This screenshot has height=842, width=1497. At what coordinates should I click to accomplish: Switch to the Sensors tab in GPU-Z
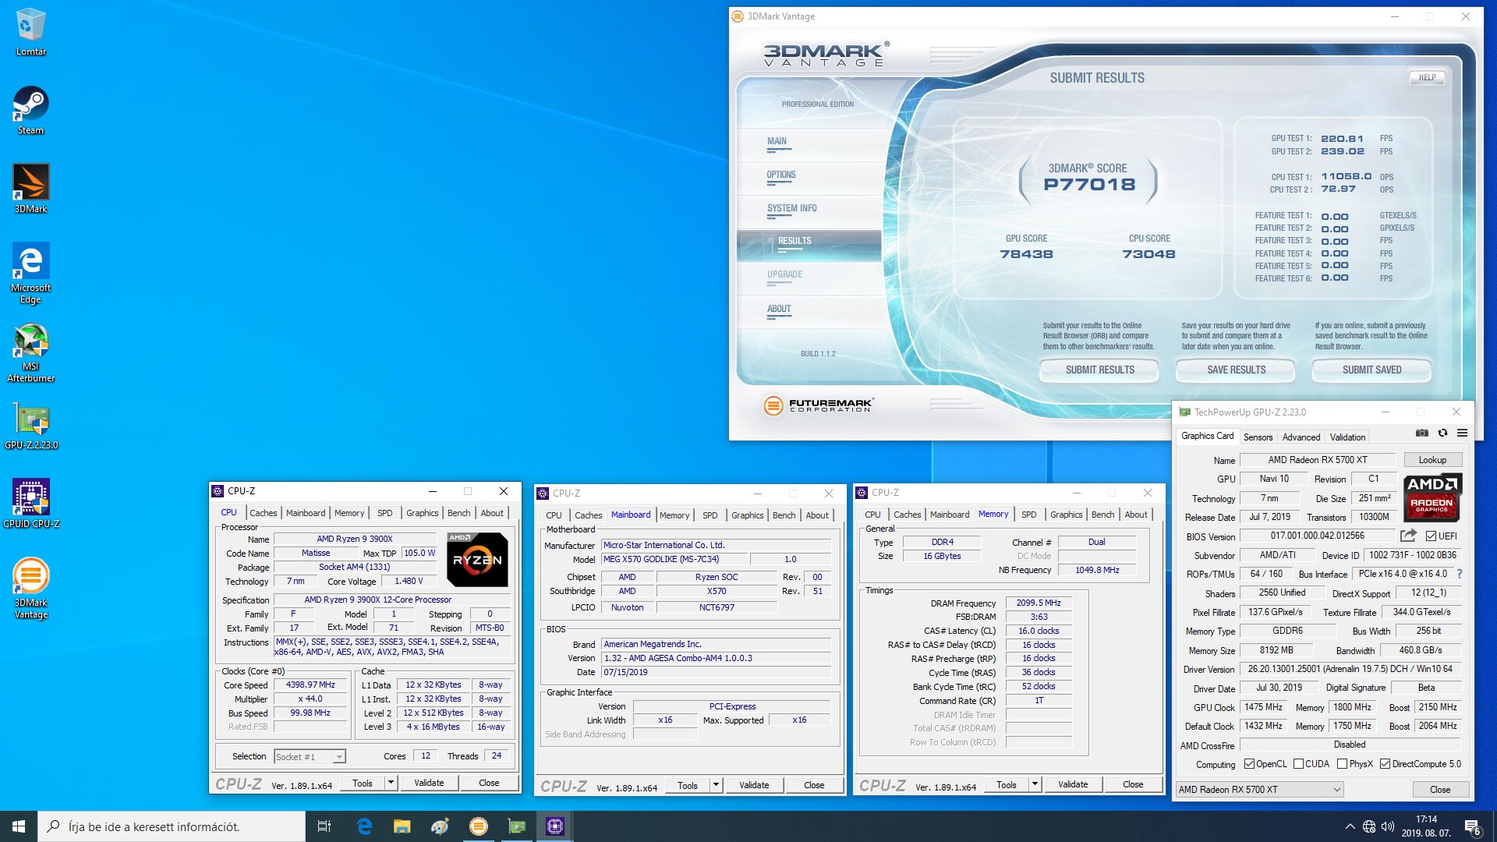1258,437
